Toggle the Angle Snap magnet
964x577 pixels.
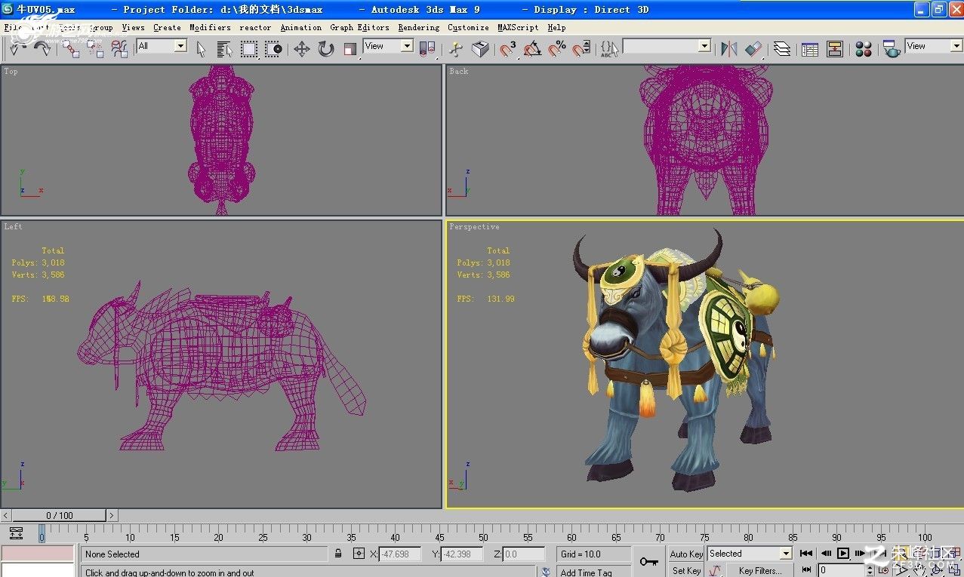tap(533, 49)
